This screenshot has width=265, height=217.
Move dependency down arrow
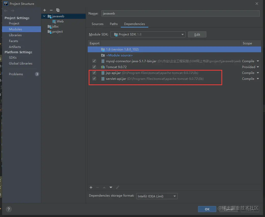point(111,187)
